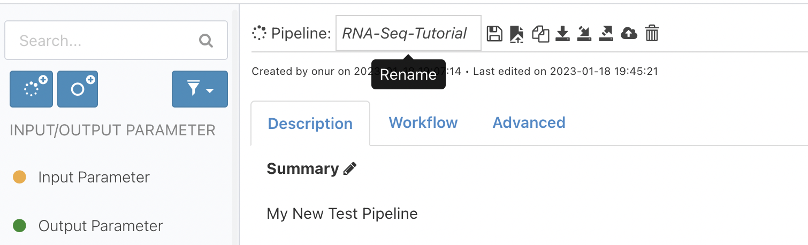Switch to the Workflow tab
808x245 pixels.
[x=423, y=122]
